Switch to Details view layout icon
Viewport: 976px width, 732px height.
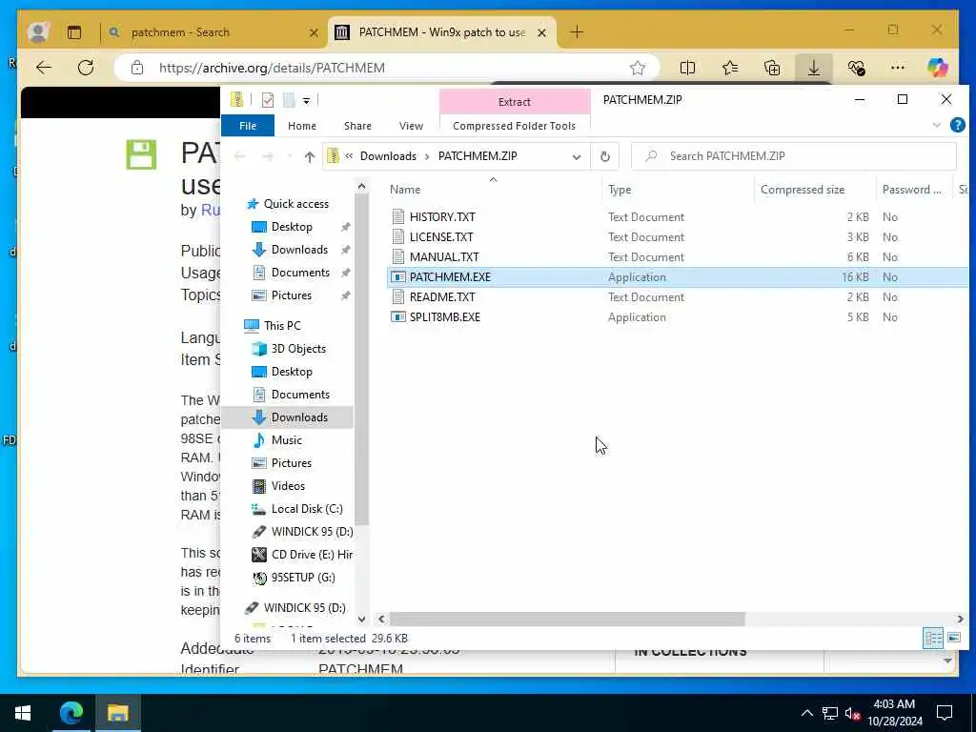point(932,638)
